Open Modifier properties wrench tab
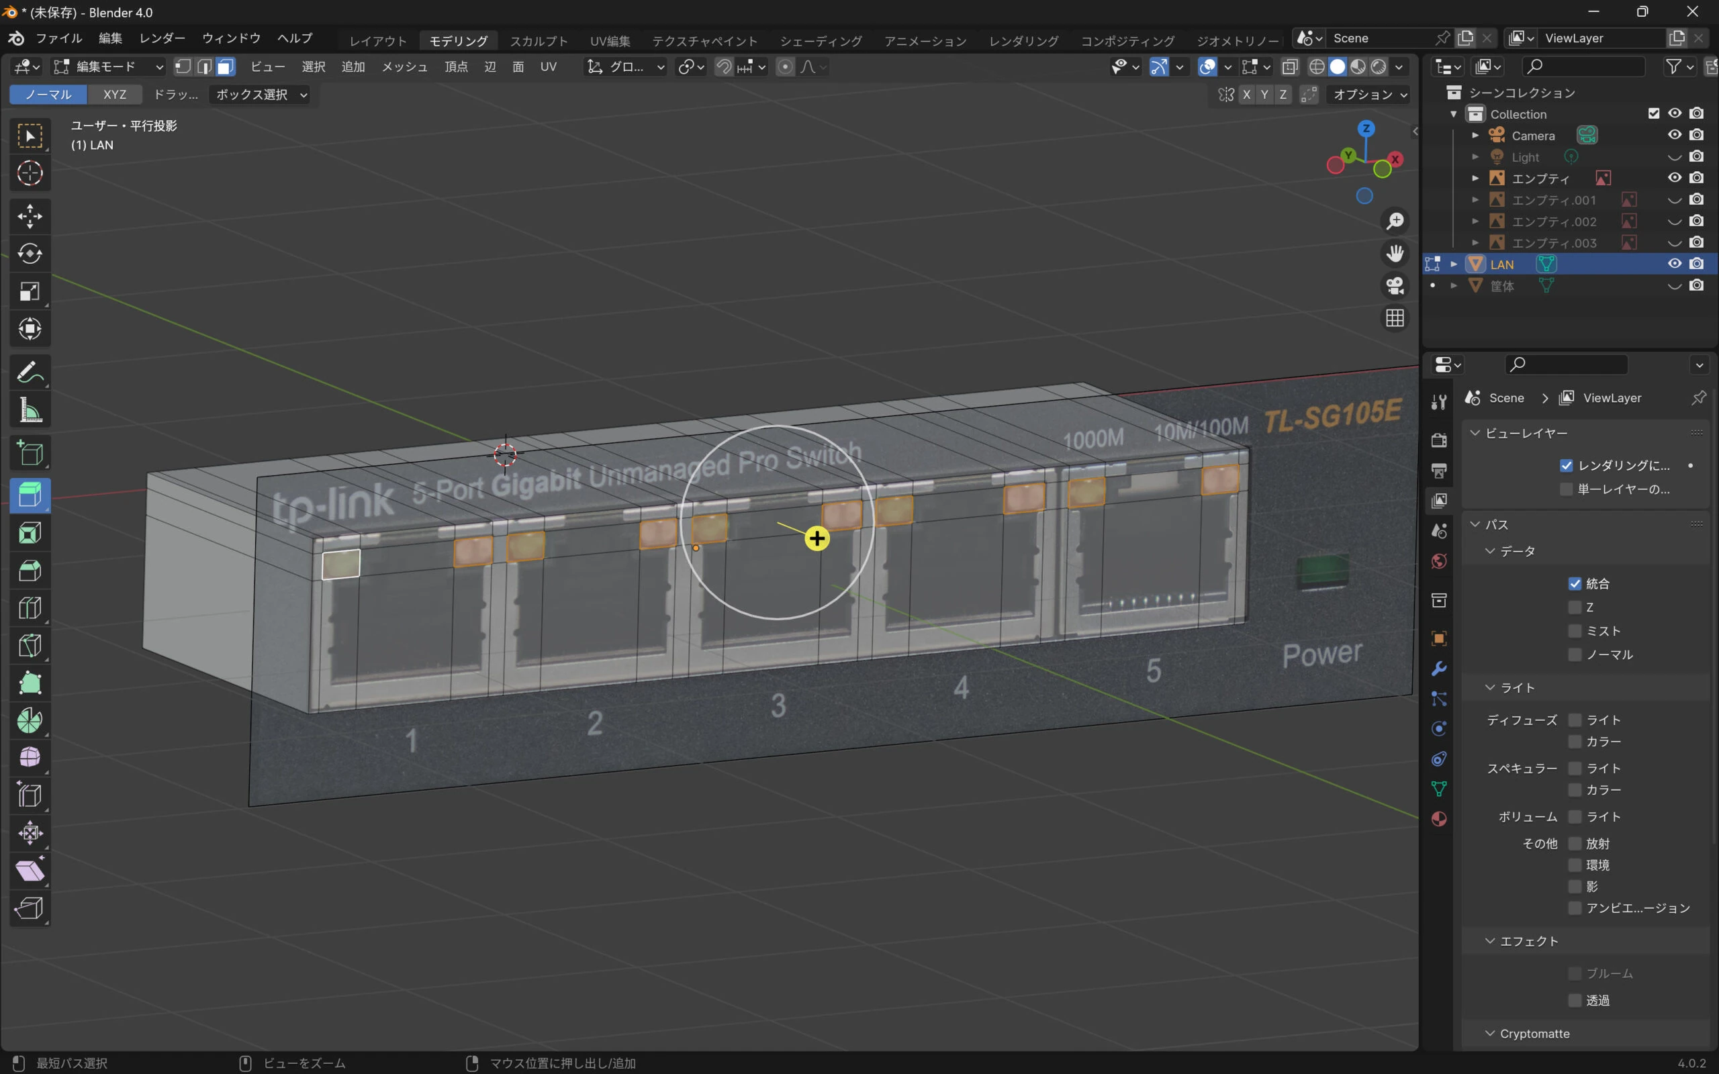This screenshot has width=1719, height=1074. 1439,669
